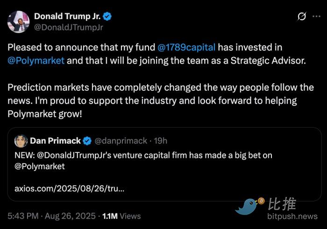Open the @danprimack handle
Screen dimensions: 327x229
point(121,141)
